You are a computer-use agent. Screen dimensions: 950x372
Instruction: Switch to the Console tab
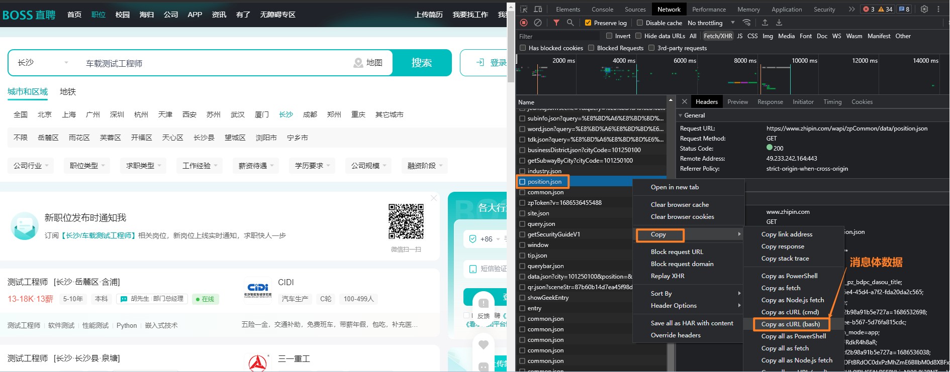click(x=602, y=9)
